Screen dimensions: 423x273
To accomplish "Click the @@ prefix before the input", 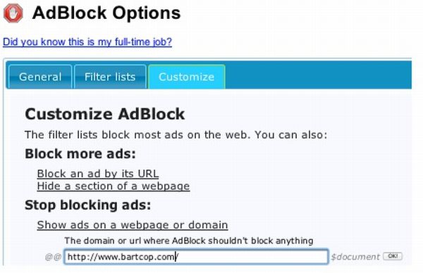I will pyautogui.click(x=53, y=257).
